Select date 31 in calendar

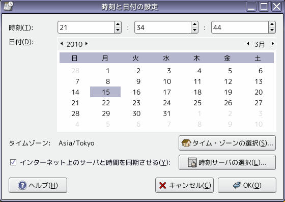(167, 113)
